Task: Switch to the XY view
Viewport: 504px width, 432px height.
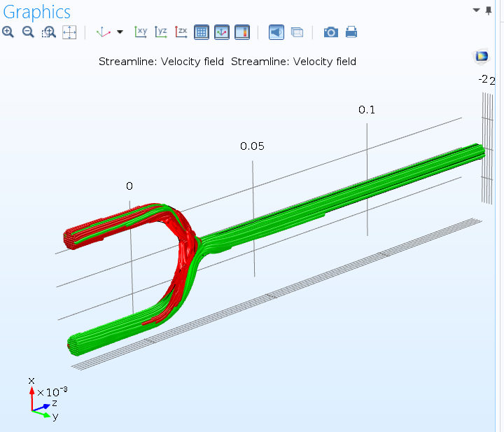Action: 141,32
